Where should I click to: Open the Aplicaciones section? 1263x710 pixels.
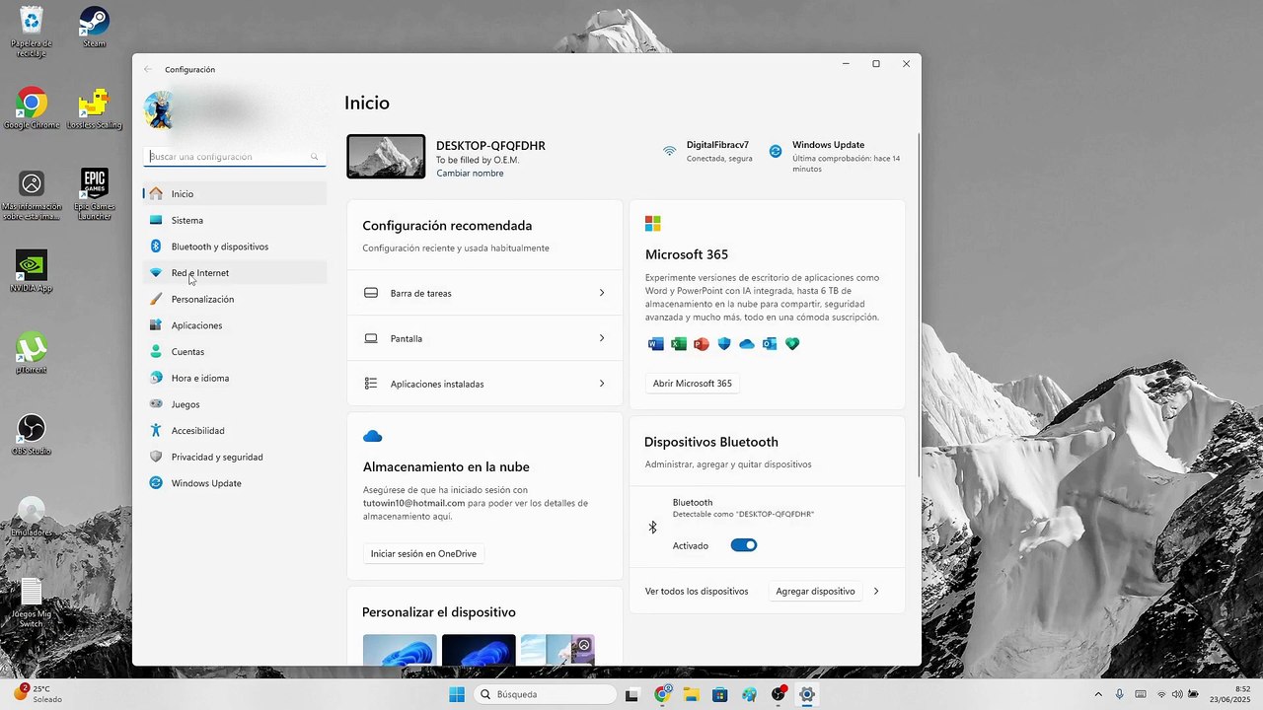pyautogui.click(x=235, y=325)
